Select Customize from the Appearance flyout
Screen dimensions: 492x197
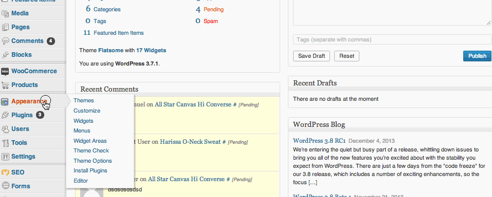[87, 111]
